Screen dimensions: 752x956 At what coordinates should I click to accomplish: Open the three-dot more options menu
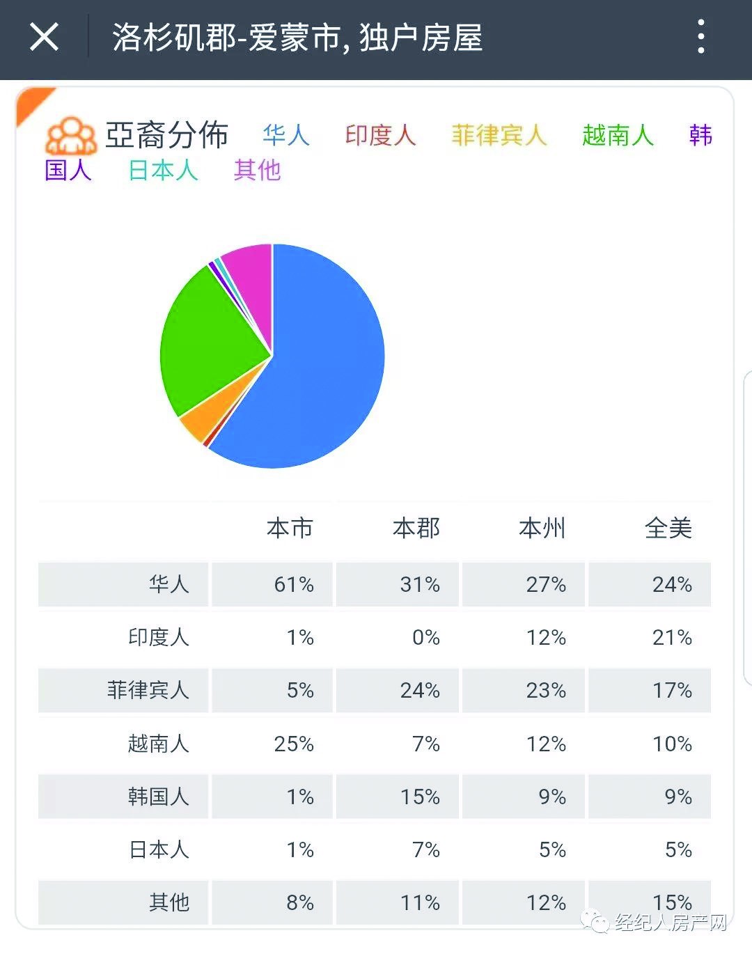point(700,37)
